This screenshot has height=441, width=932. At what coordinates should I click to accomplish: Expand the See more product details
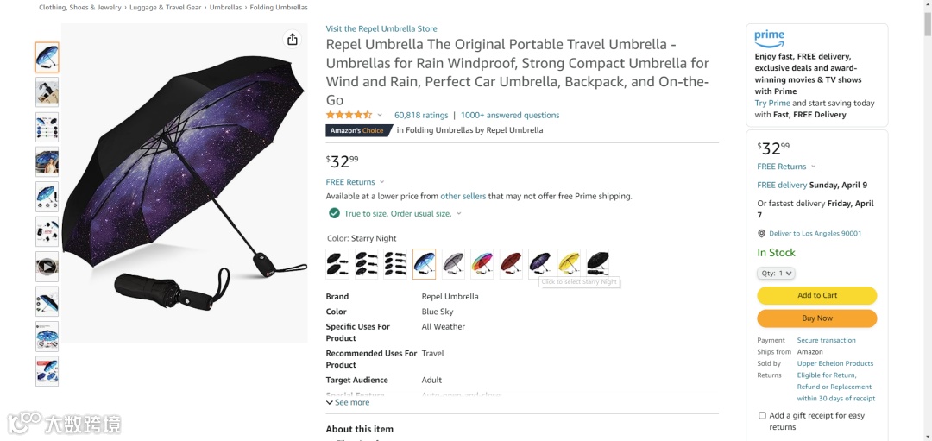348,402
